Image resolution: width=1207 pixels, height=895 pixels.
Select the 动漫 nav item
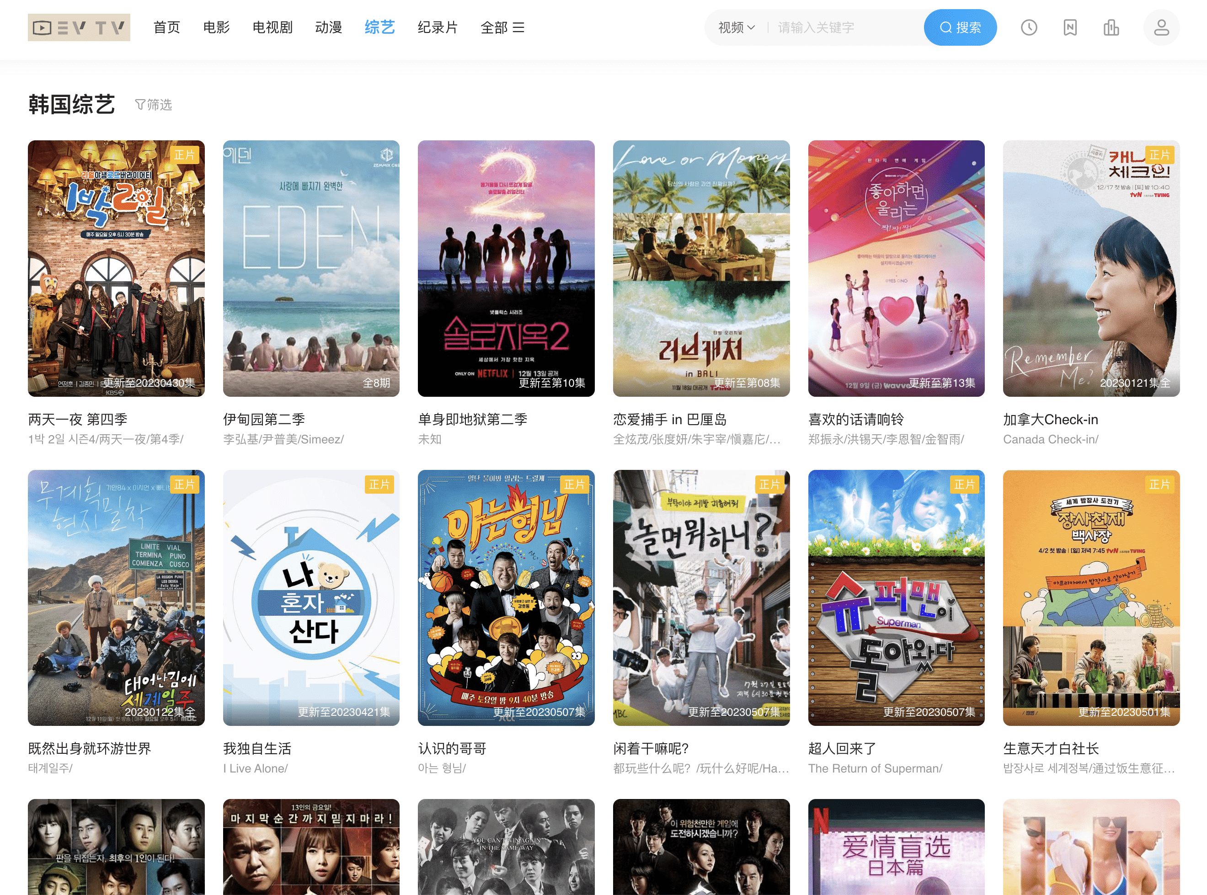coord(328,27)
